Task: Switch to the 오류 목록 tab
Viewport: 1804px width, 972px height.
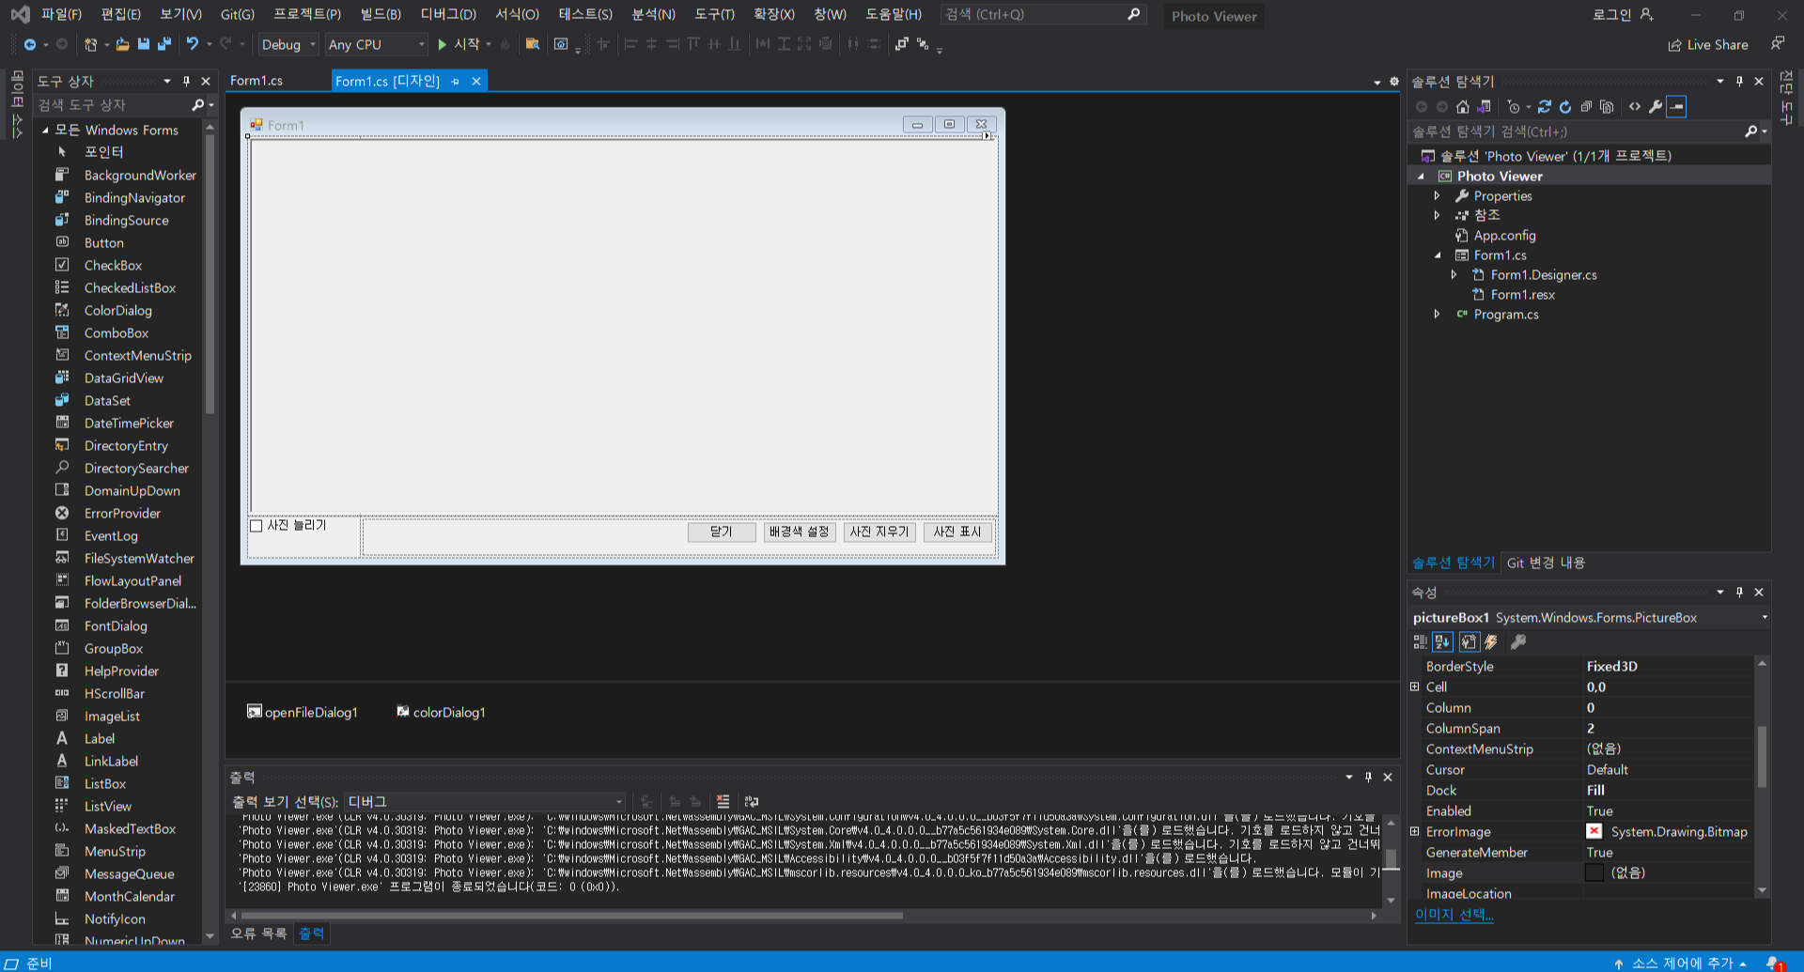Action: 259,933
